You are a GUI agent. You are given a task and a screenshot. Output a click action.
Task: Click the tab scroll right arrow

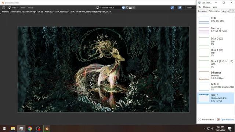pyautogui.click(x=234, y=11)
